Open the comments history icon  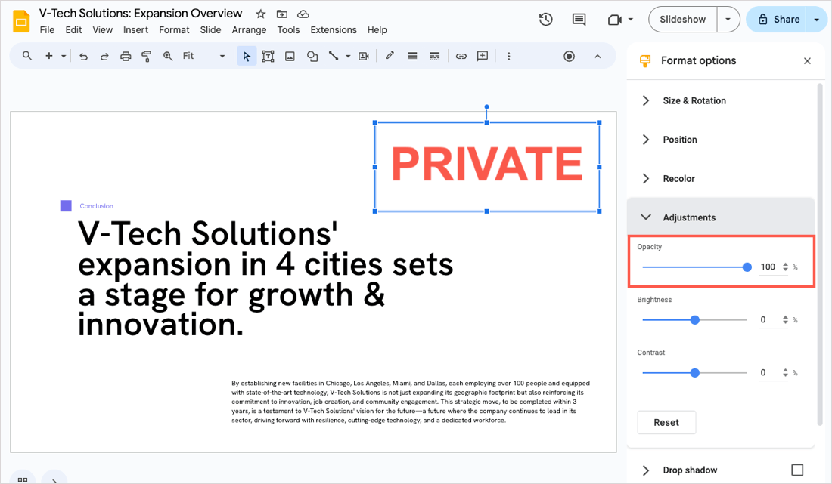click(x=579, y=20)
